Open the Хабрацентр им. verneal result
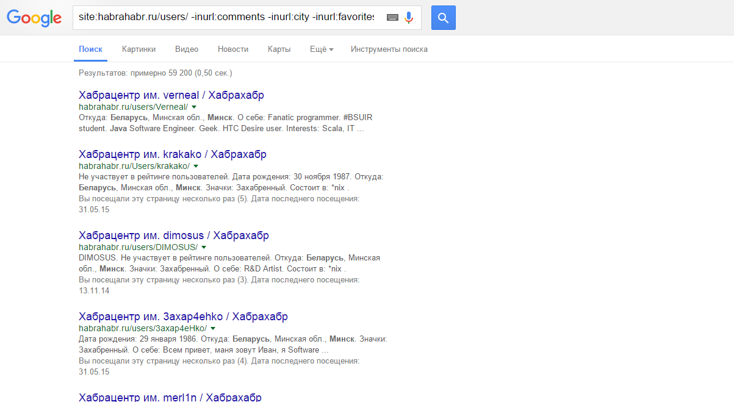The height and width of the screenshot is (402, 734). click(x=171, y=95)
